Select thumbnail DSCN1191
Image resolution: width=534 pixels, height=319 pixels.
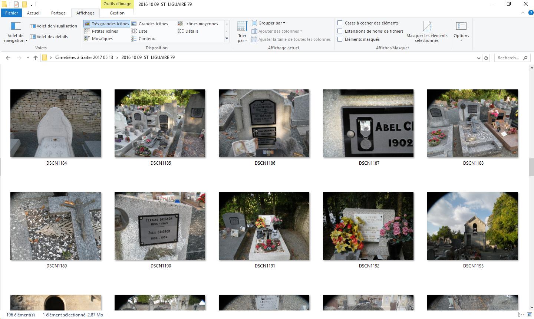point(264,226)
